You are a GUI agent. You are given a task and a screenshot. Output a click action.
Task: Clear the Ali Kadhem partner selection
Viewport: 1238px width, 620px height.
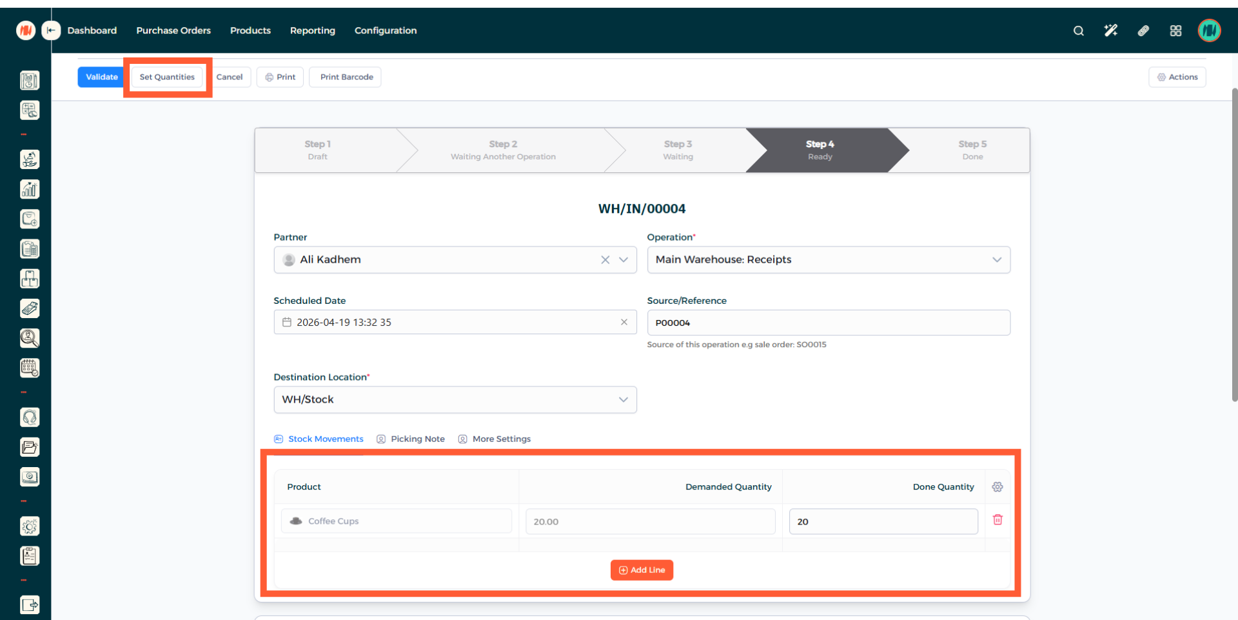click(605, 260)
